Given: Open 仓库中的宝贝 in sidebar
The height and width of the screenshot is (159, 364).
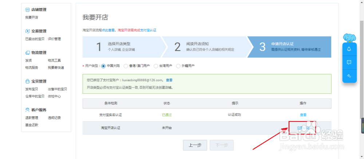Looking at the screenshot, I should click(x=35, y=96).
